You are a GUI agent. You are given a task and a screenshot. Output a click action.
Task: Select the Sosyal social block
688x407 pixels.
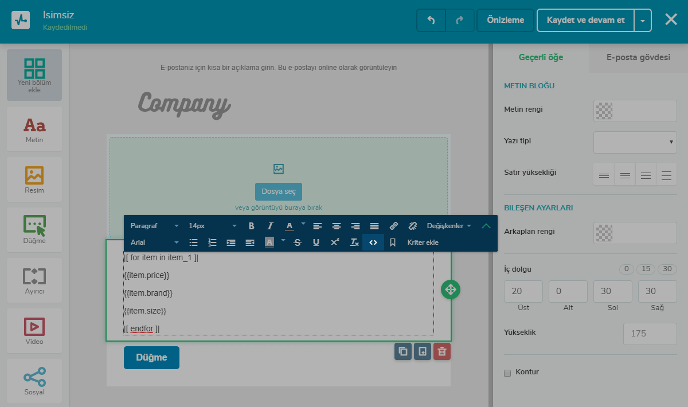pos(34,381)
